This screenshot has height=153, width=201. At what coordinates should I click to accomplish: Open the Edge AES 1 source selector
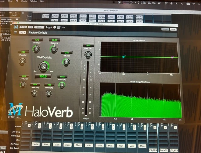tap(55, 16)
